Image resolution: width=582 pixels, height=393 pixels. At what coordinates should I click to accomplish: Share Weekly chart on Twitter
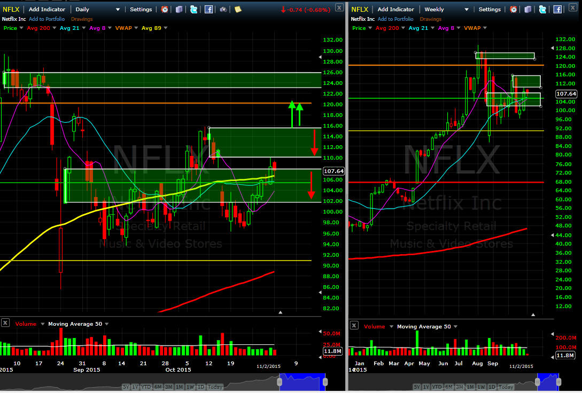(x=542, y=10)
